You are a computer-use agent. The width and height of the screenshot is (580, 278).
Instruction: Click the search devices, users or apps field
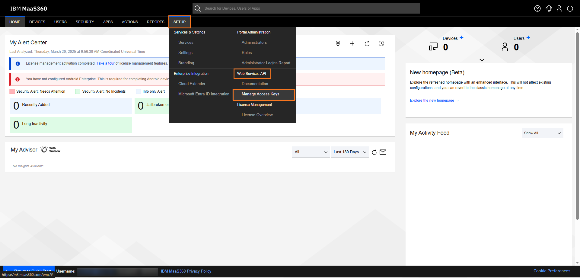click(306, 8)
